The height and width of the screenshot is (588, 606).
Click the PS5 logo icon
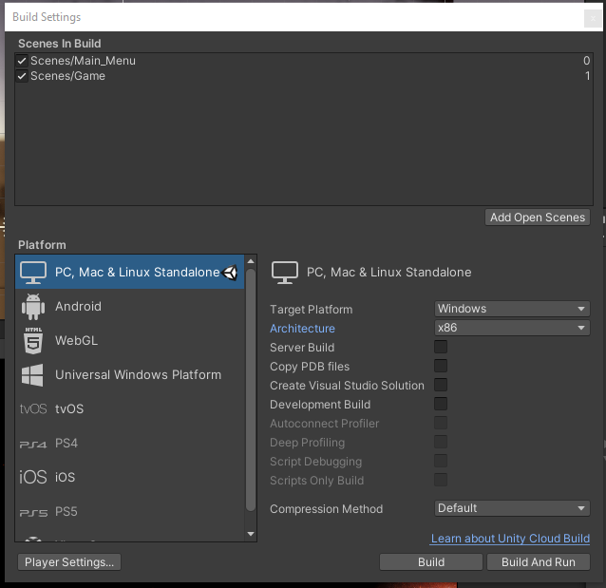33,513
